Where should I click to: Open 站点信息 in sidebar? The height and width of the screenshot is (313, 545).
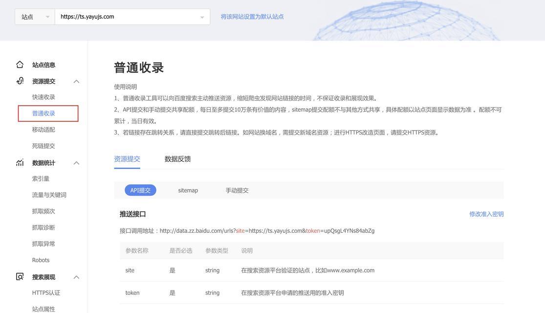click(x=44, y=65)
